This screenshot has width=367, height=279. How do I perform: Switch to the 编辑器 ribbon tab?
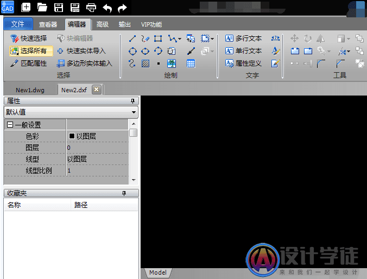tap(77, 24)
